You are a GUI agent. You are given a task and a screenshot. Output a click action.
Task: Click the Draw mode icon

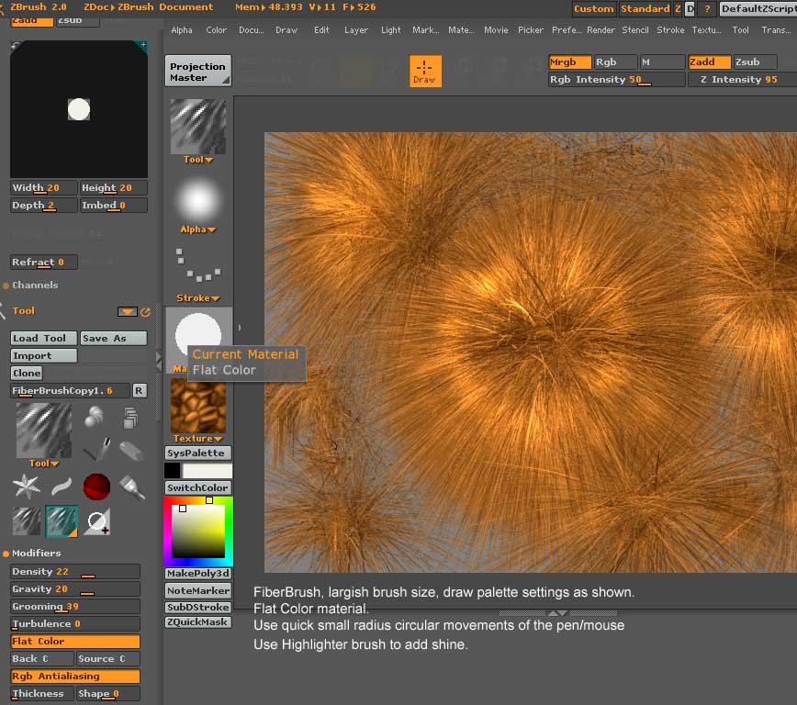coord(424,72)
